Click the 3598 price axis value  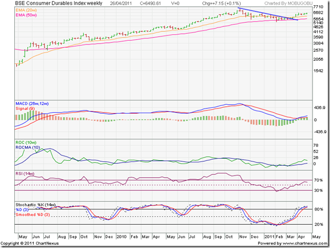318,37
